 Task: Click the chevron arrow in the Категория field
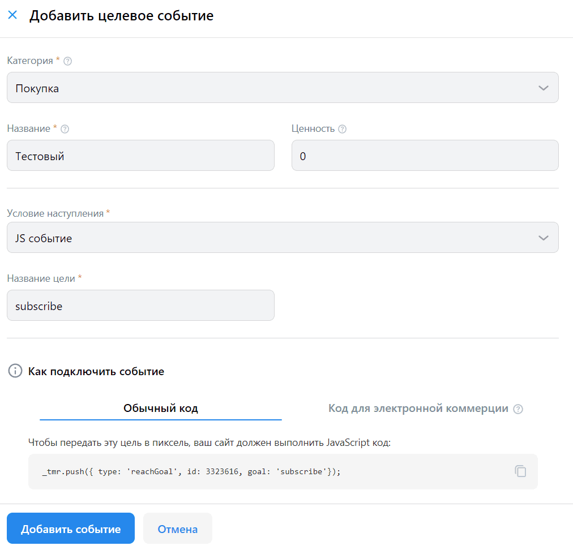point(543,88)
